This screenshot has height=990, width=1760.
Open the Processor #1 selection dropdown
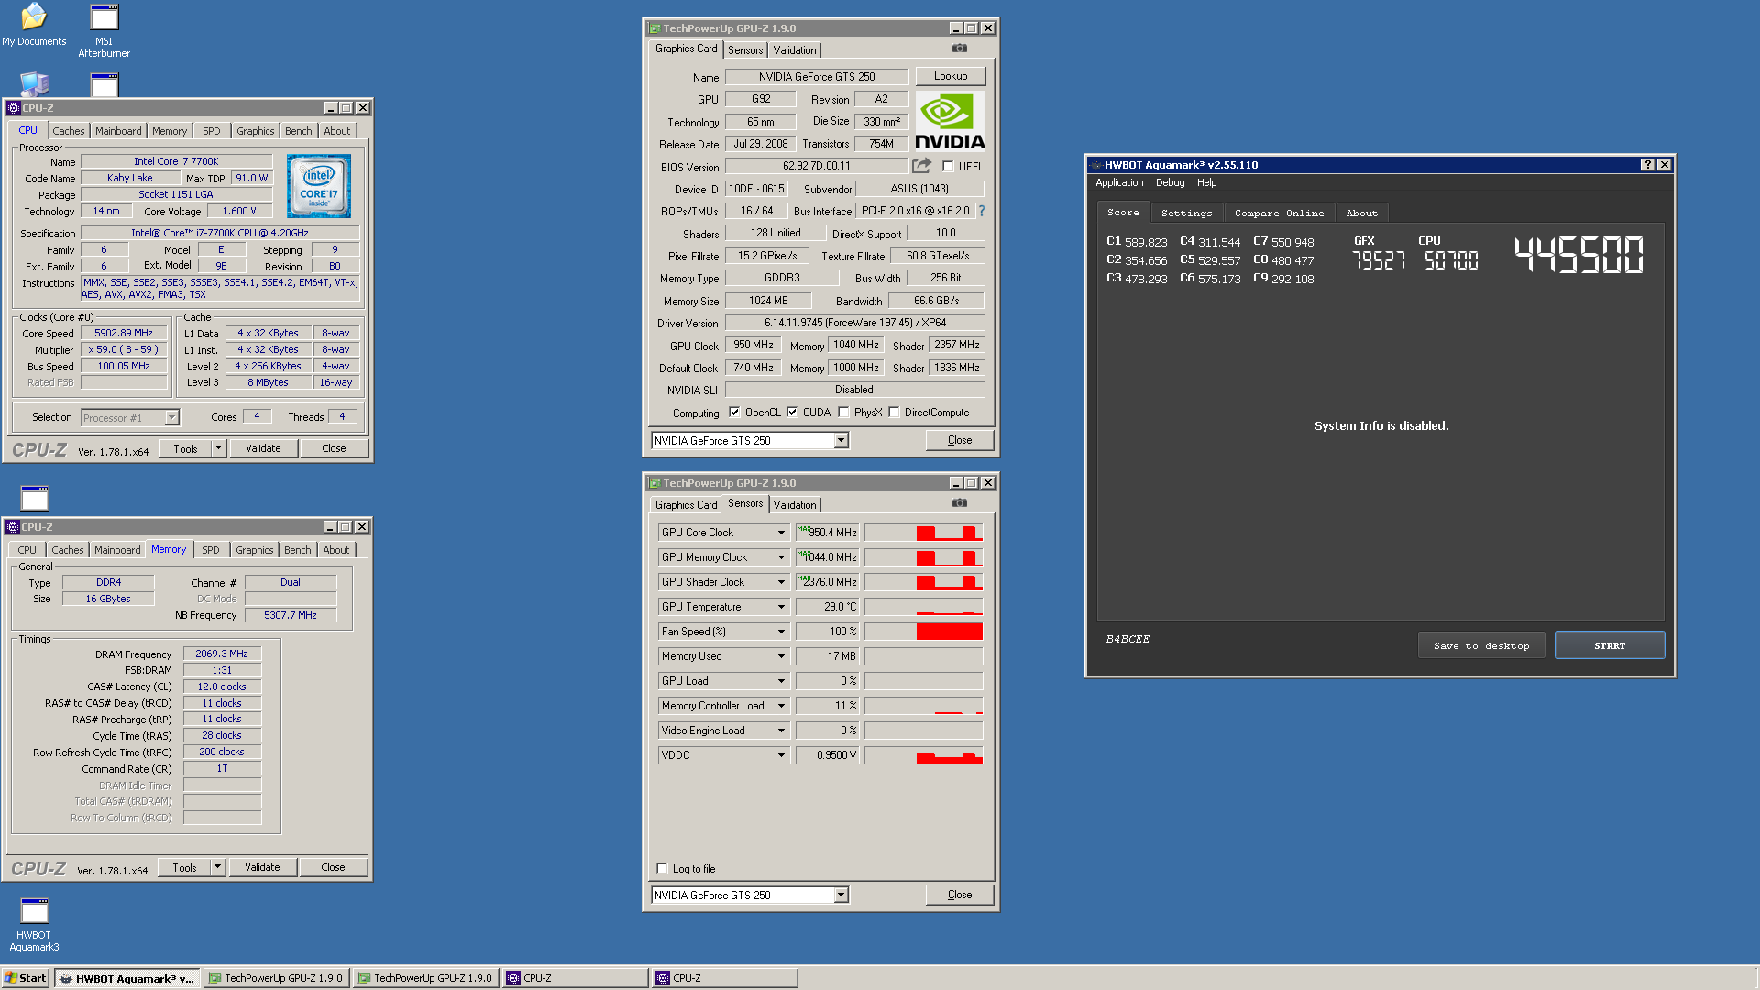171,418
